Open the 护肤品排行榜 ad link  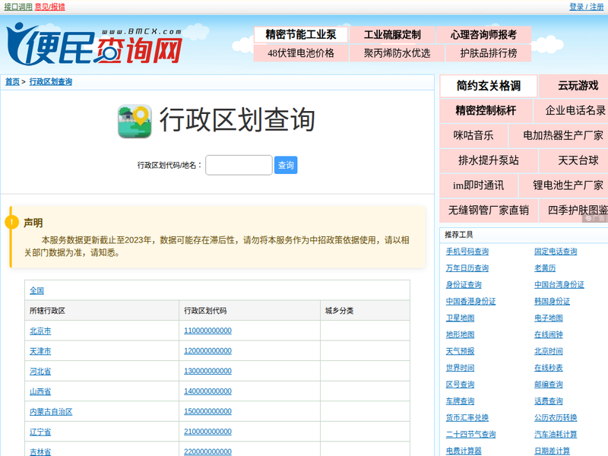[x=489, y=53]
